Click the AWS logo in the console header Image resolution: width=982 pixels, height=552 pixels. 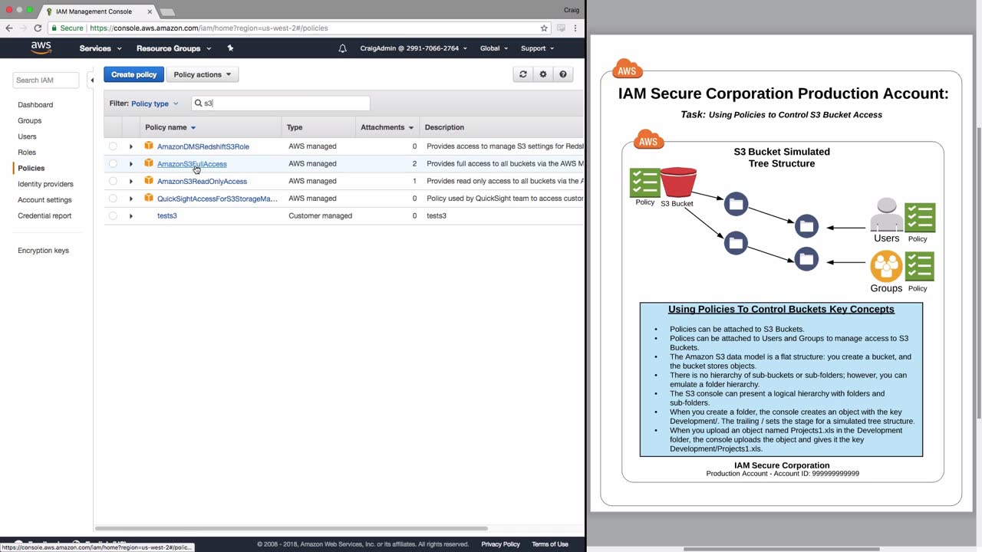(41, 48)
